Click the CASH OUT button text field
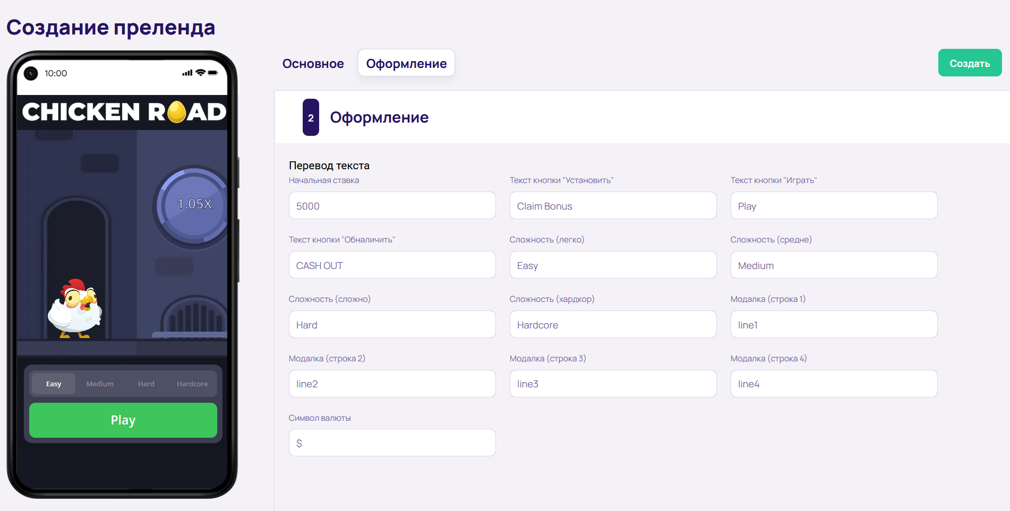Screen dimensions: 1010x511 [x=392, y=265]
